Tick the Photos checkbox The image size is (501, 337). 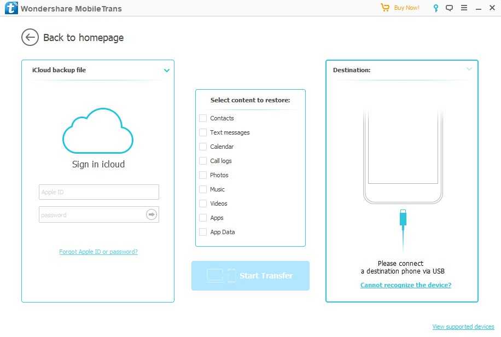[203, 175]
